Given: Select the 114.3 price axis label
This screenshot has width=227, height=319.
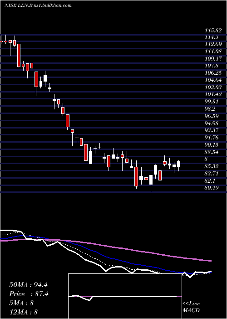Looking at the screenshot, I should [212, 37].
